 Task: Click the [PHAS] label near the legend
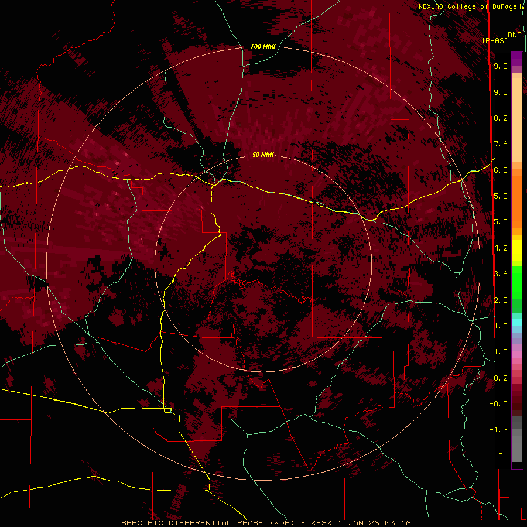tap(495, 40)
